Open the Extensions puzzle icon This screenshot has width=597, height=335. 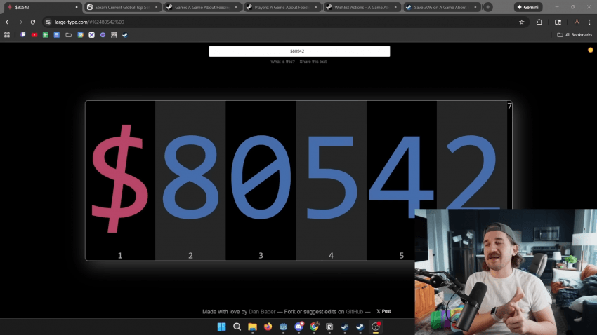(x=539, y=22)
